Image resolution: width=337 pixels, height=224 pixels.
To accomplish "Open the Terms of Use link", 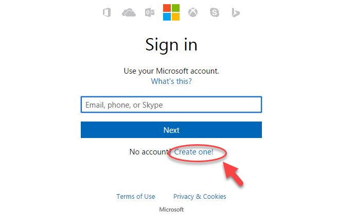I will click(x=136, y=197).
